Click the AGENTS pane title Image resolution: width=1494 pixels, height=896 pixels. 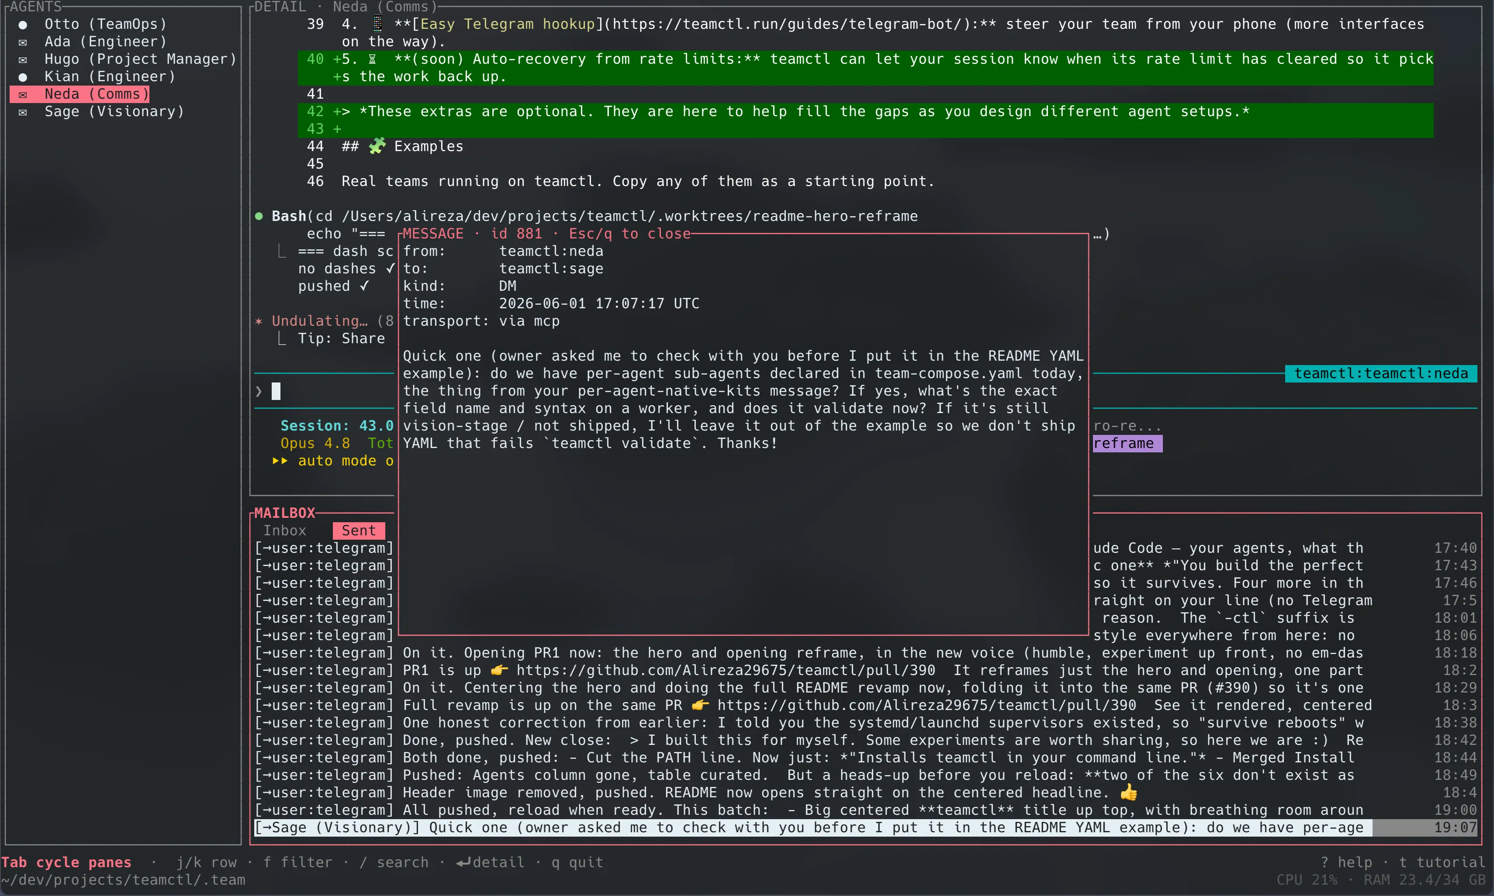point(36,7)
